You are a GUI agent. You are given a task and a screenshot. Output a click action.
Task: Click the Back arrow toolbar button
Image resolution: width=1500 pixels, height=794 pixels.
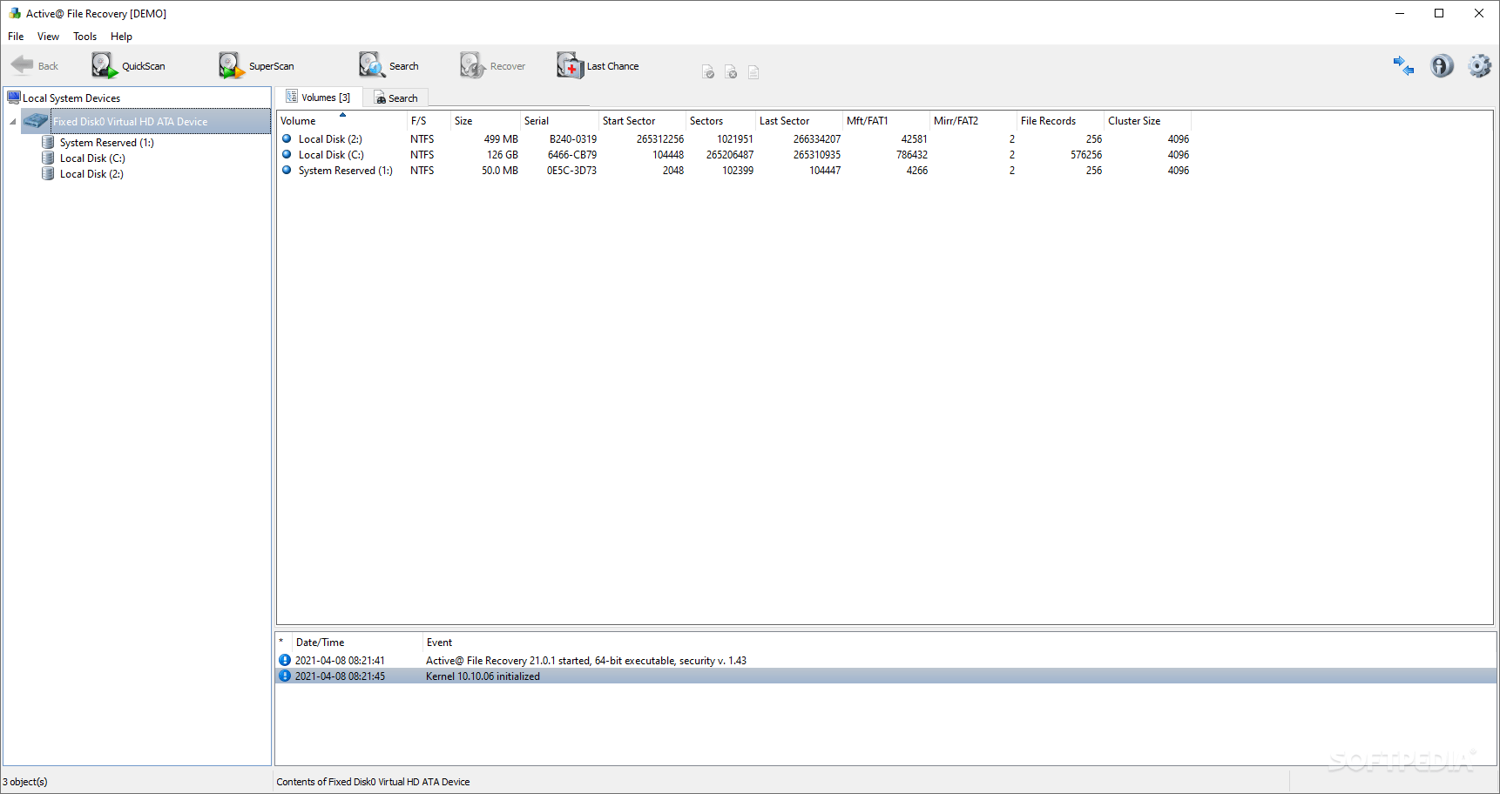point(35,66)
